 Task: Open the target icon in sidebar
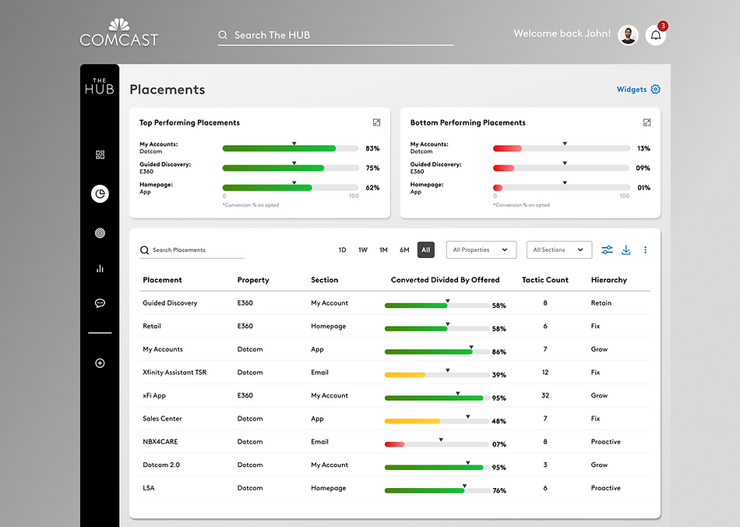point(100,233)
